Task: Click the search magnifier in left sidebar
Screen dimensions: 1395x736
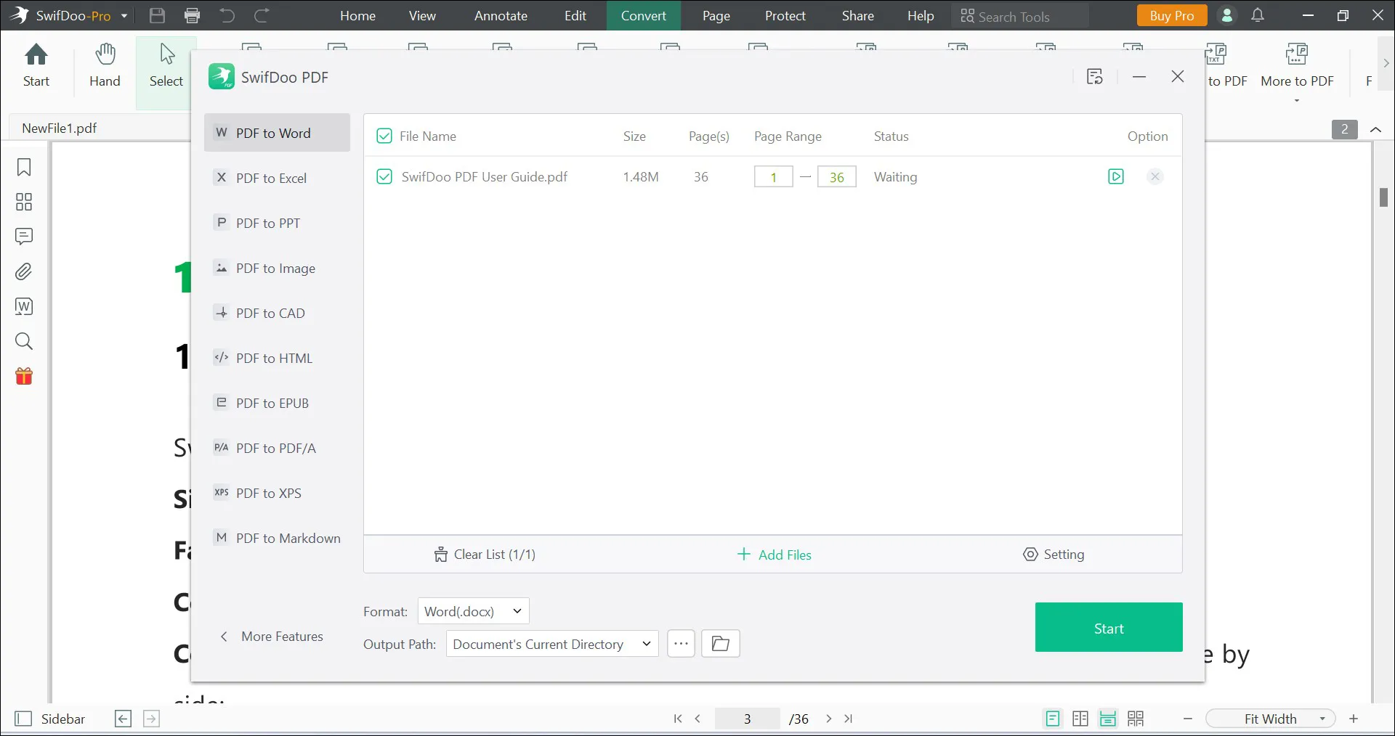Action: (x=24, y=341)
